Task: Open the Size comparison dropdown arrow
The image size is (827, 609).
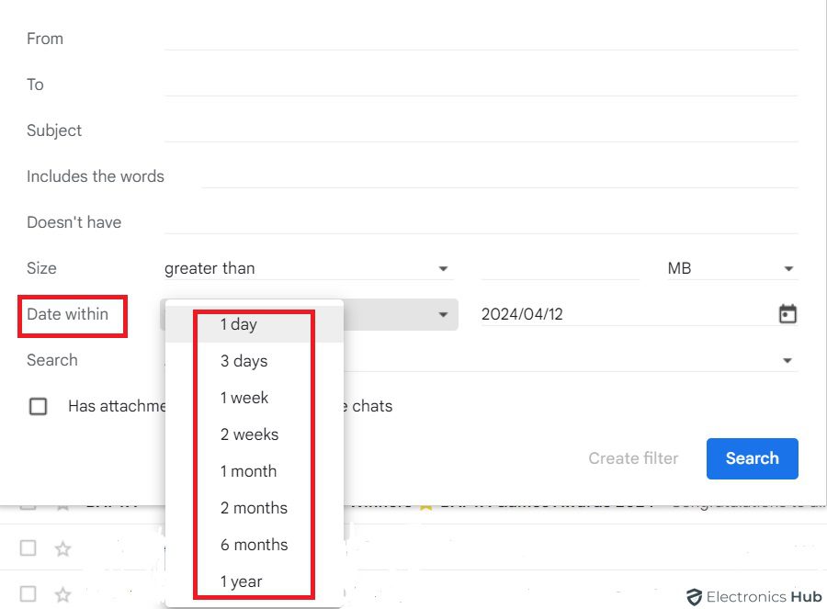Action: pyautogui.click(x=444, y=268)
